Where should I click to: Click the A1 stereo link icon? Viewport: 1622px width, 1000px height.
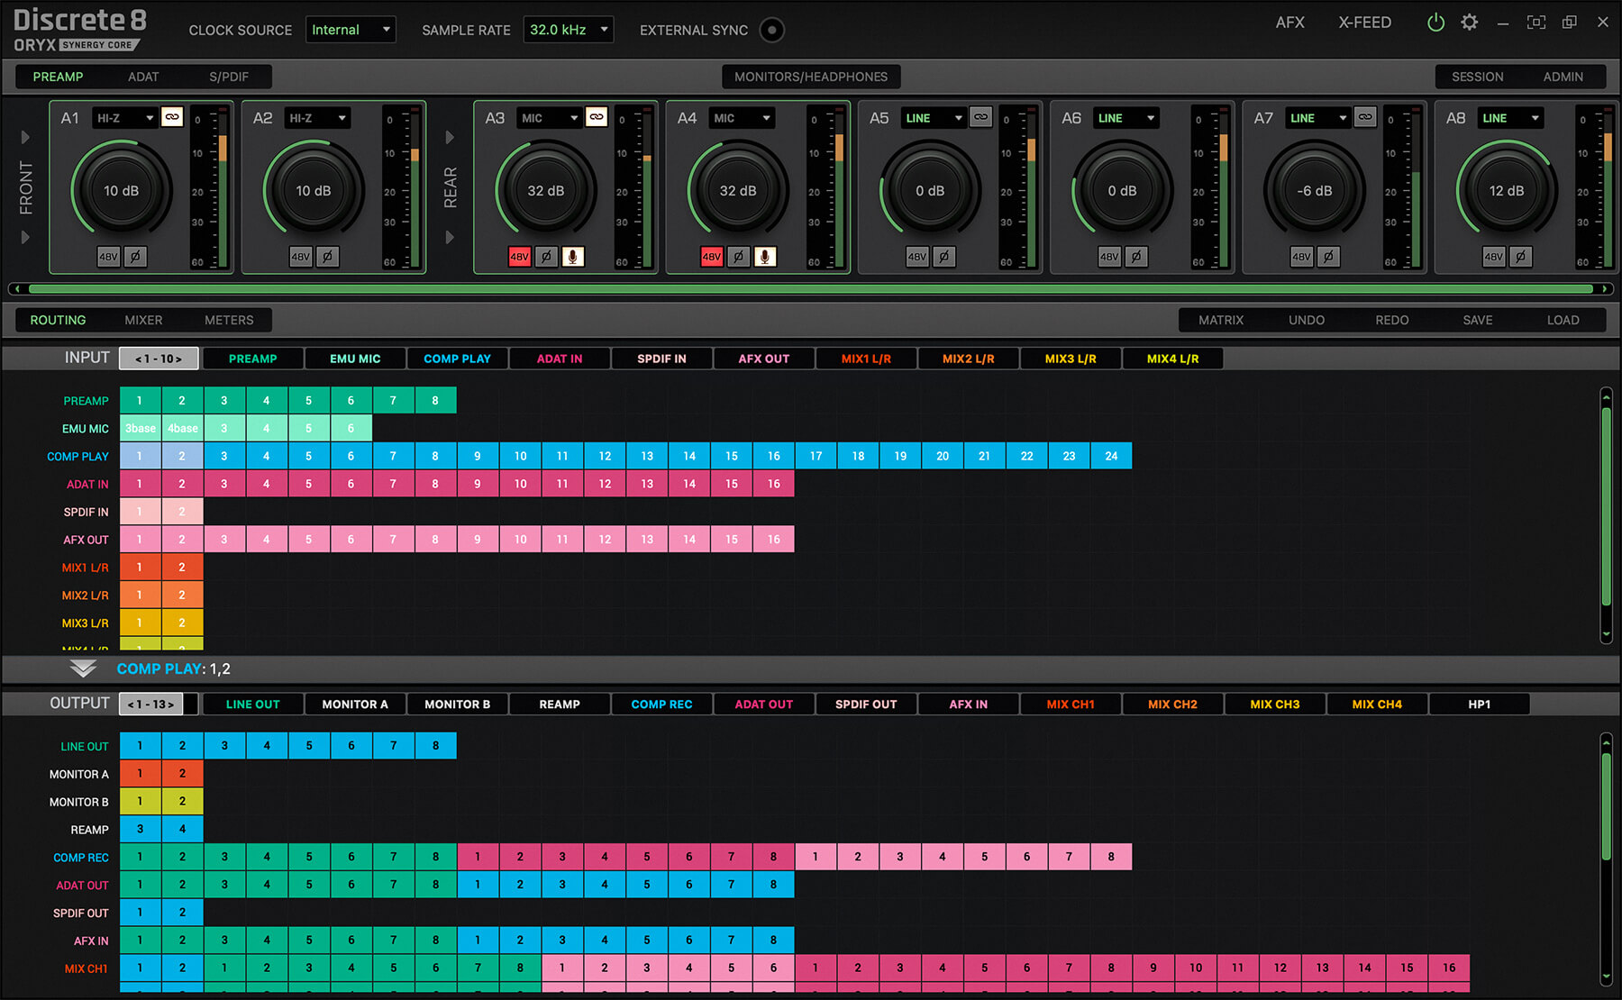(x=172, y=117)
